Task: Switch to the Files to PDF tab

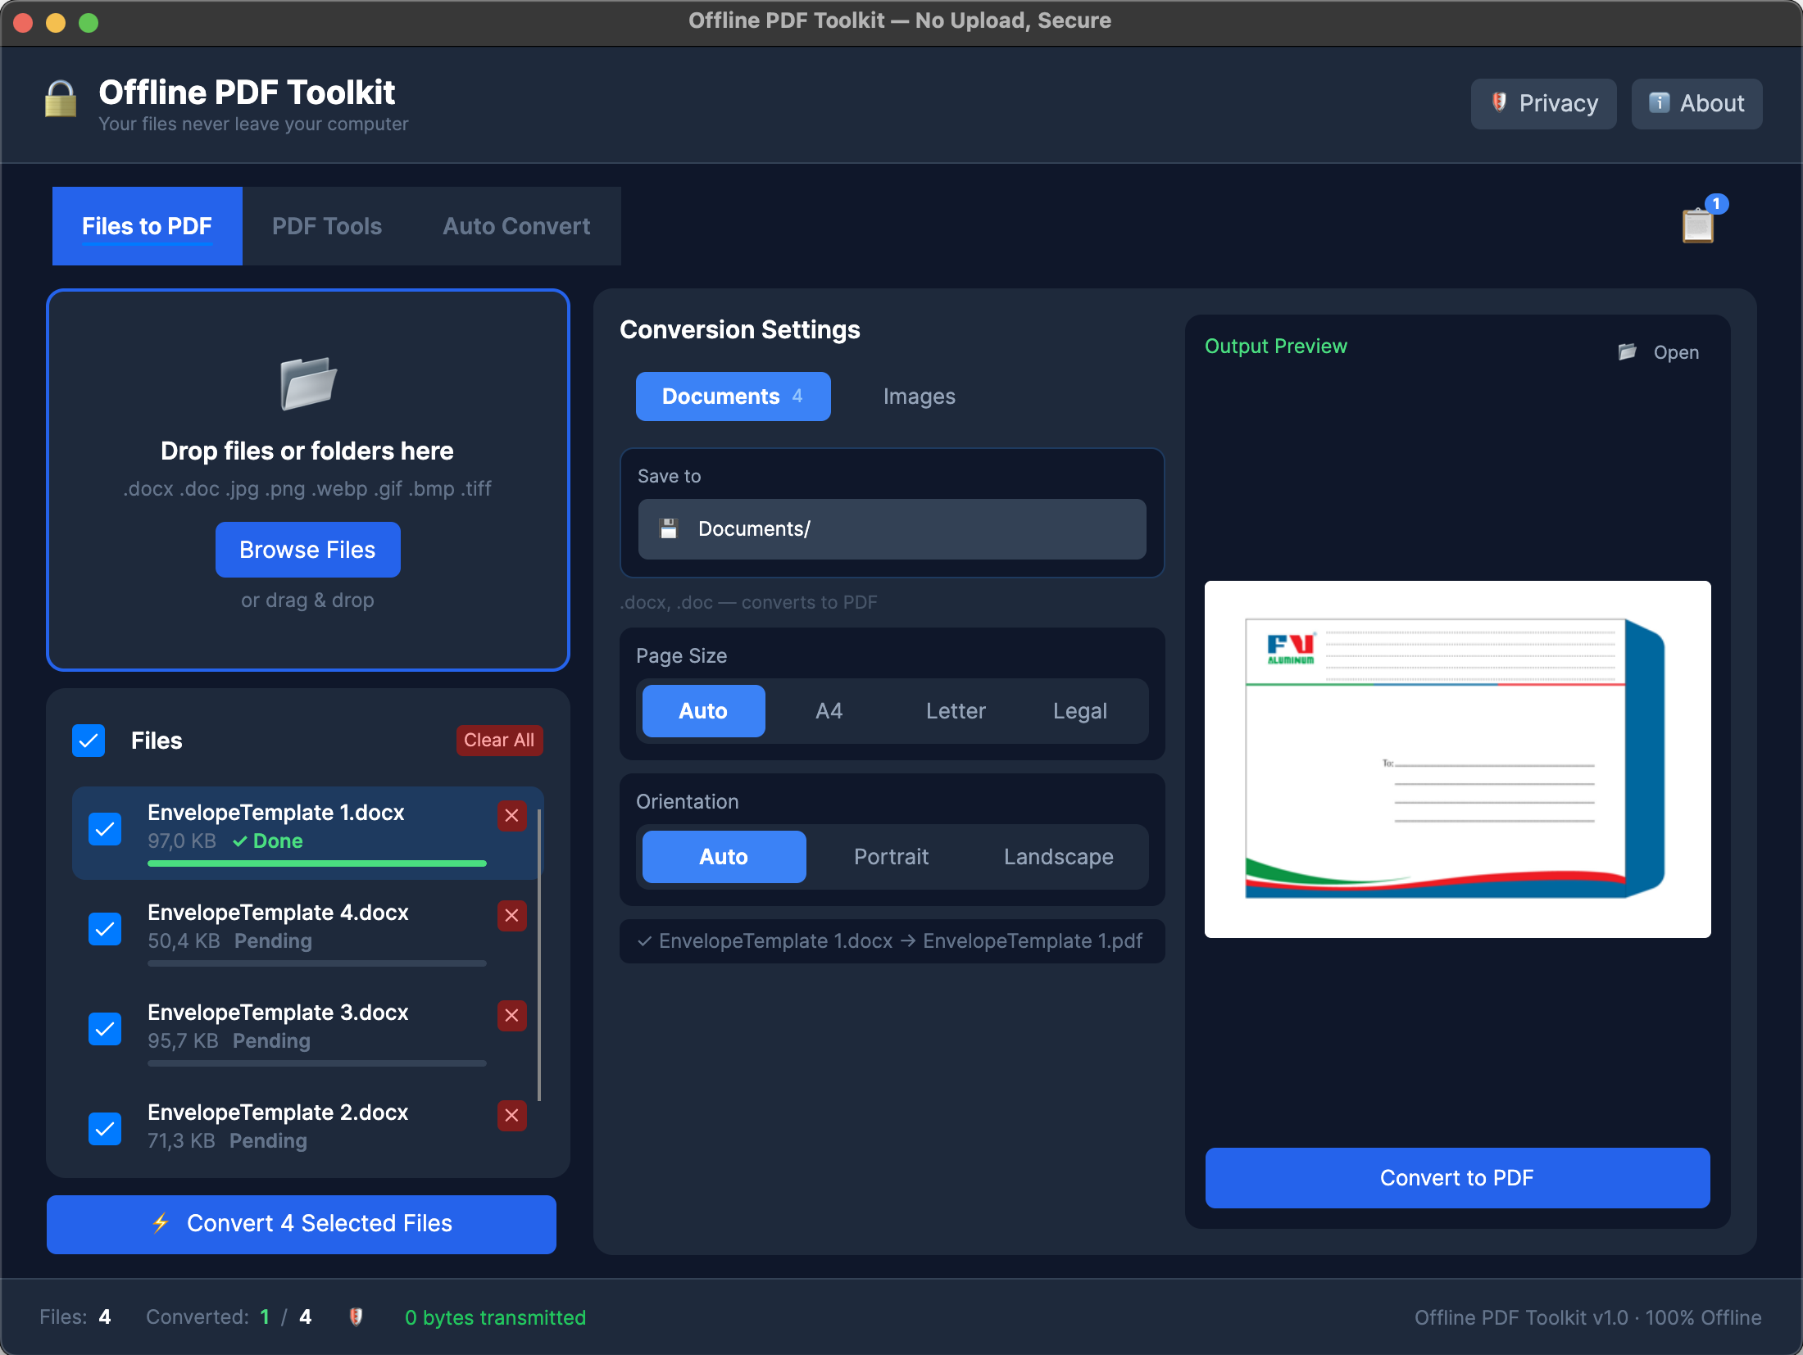Action: (147, 226)
